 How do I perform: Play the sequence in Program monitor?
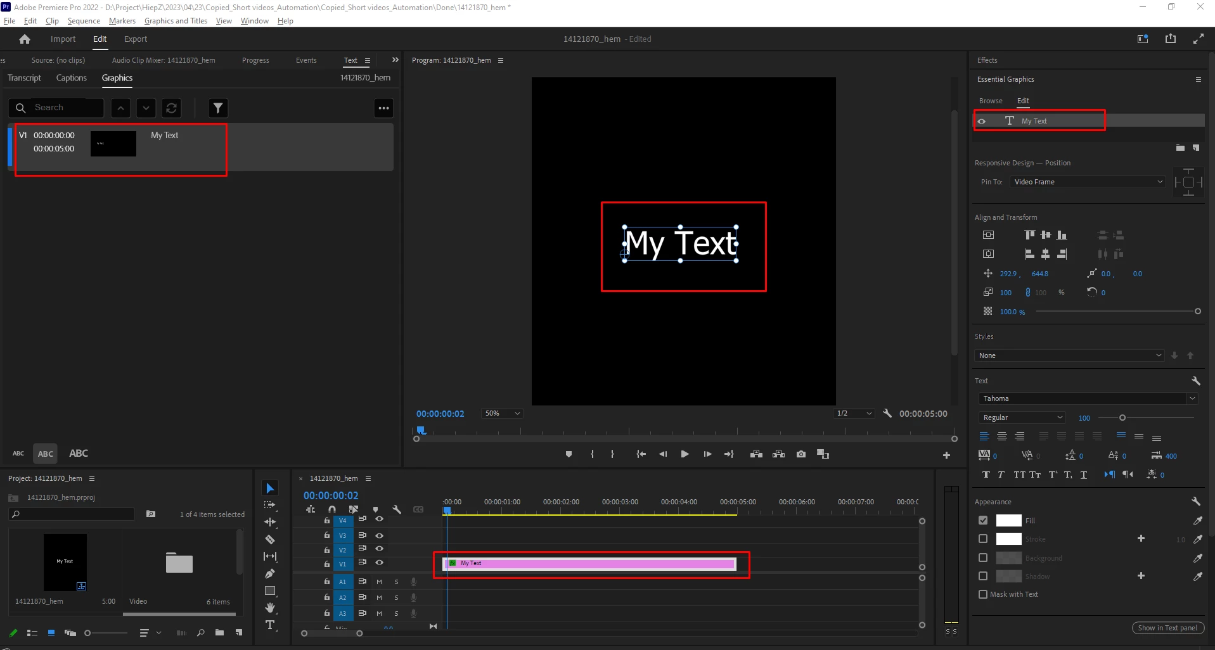pos(685,454)
